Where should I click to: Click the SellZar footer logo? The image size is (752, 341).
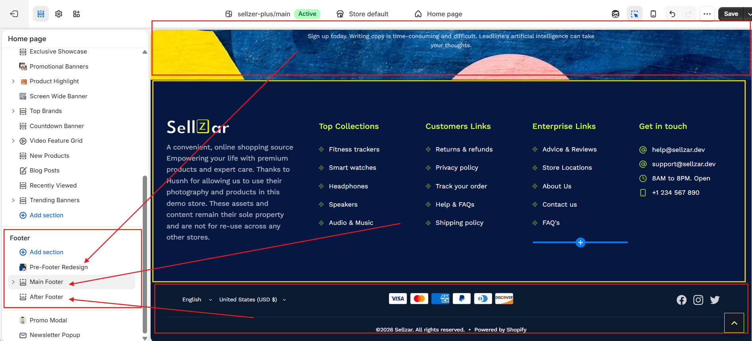tap(198, 127)
